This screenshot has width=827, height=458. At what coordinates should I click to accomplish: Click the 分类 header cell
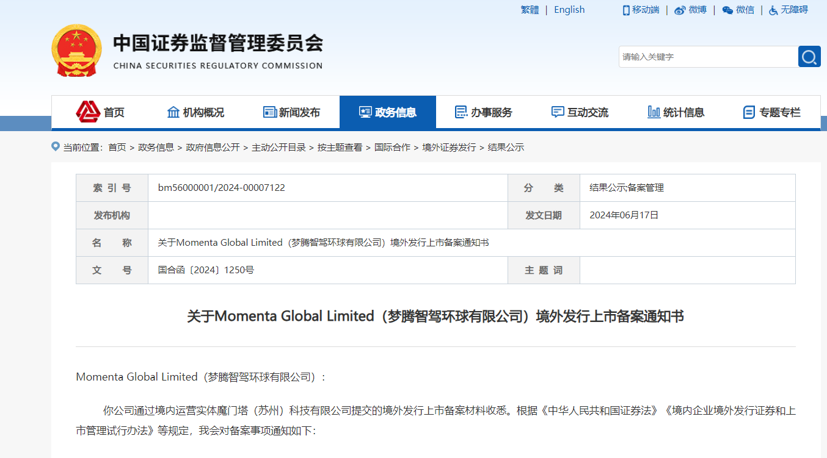click(544, 188)
